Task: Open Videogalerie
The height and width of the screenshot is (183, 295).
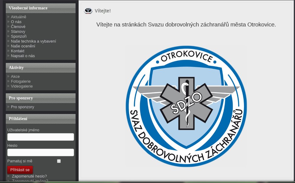Action: click(22, 86)
